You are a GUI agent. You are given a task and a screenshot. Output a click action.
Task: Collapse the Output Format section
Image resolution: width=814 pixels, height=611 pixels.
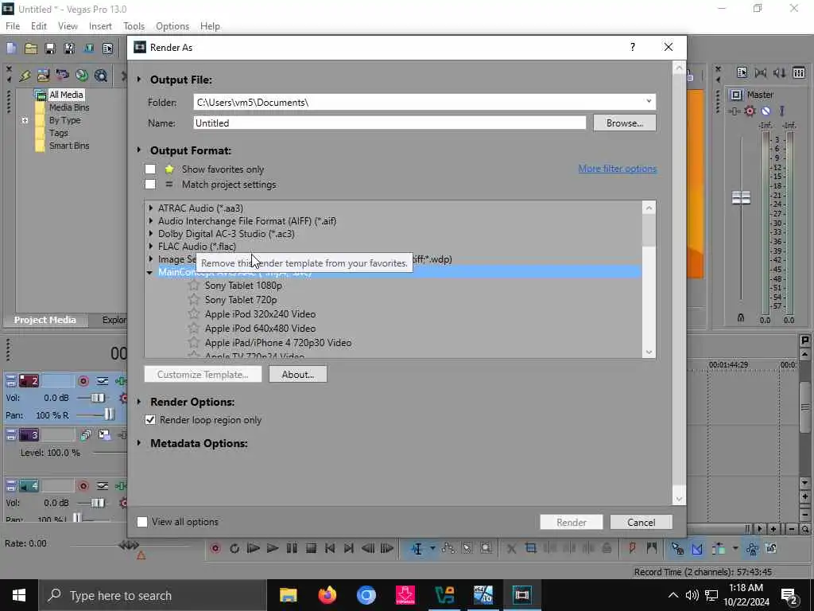click(139, 150)
